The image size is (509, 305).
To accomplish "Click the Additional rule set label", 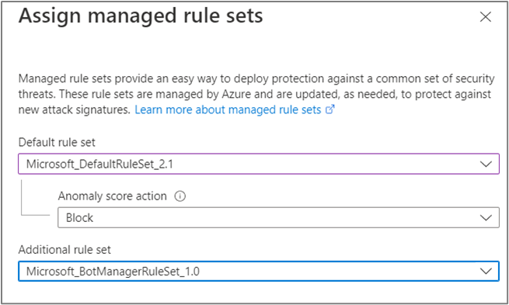I will [x=64, y=250].
